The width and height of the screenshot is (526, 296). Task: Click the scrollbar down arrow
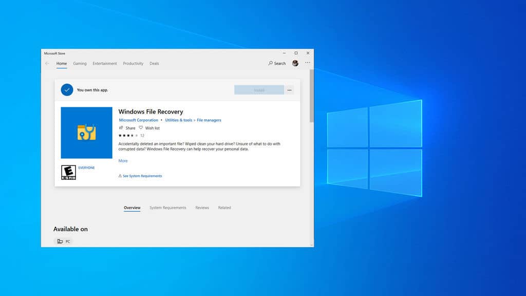tap(312, 245)
